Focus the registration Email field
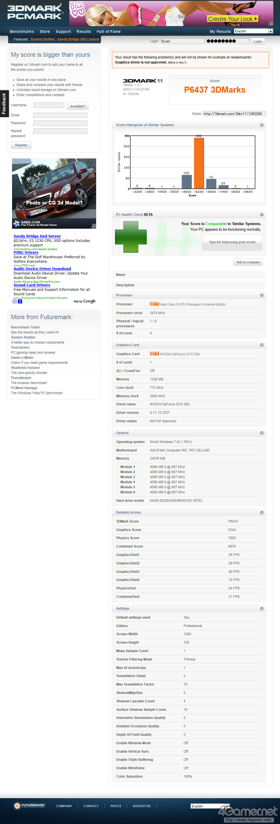This screenshot has width=280, height=824. [x=60, y=115]
